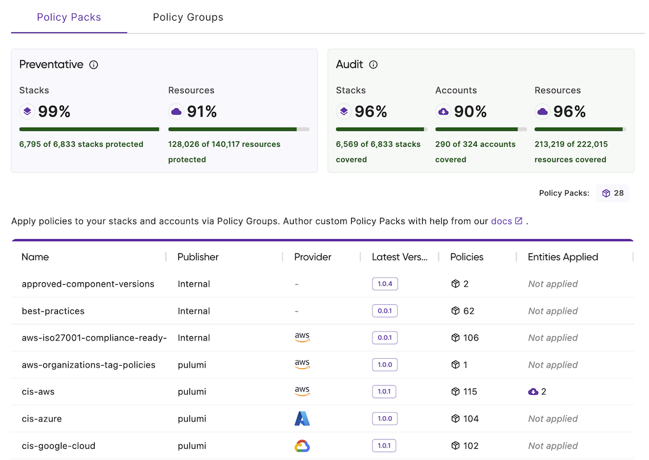
Task: Click the AWS icon in the aws-organizations-tag-policies row
Action: click(x=303, y=364)
